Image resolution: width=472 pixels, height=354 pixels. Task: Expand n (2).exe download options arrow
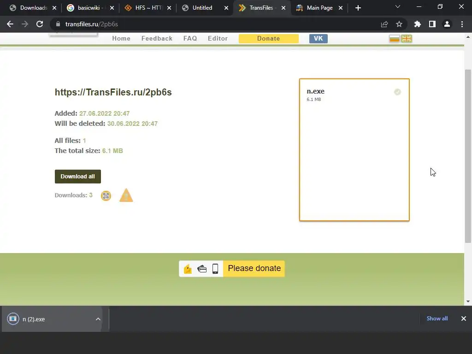(98, 319)
